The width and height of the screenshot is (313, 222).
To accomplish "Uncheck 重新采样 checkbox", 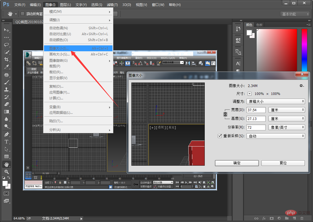I will 220,136.
